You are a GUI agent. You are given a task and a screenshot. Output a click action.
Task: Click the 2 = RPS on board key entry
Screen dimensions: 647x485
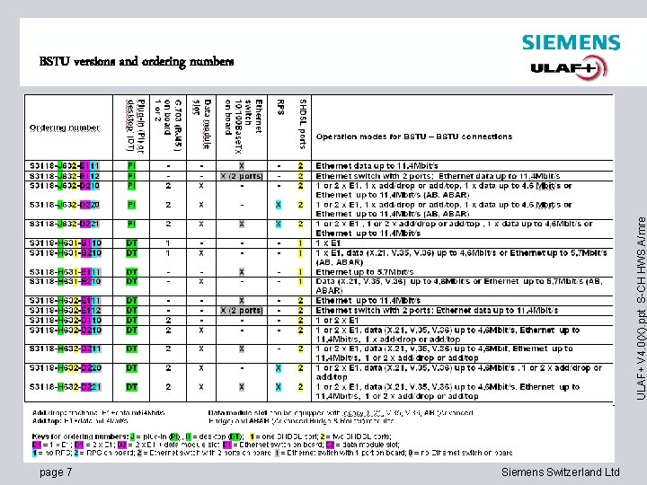[x=104, y=453]
